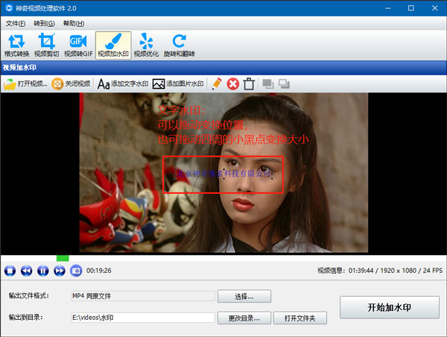Click the output format field MP4 同原文件
447x337 pixels.
(143, 296)
